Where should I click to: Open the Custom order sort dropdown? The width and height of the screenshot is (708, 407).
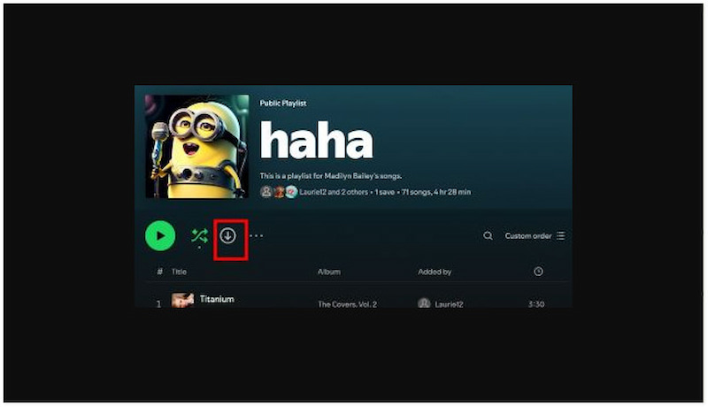(x=535, y=235)
